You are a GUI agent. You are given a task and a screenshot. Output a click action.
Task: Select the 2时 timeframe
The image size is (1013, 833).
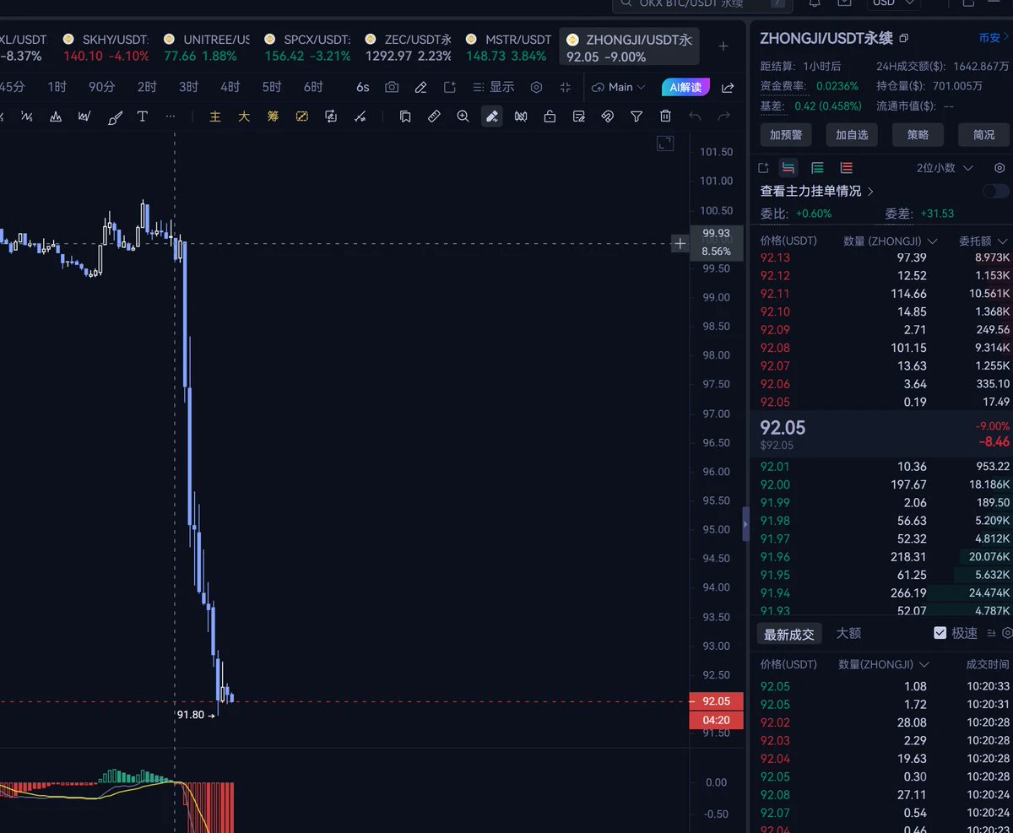click(148, 87)
